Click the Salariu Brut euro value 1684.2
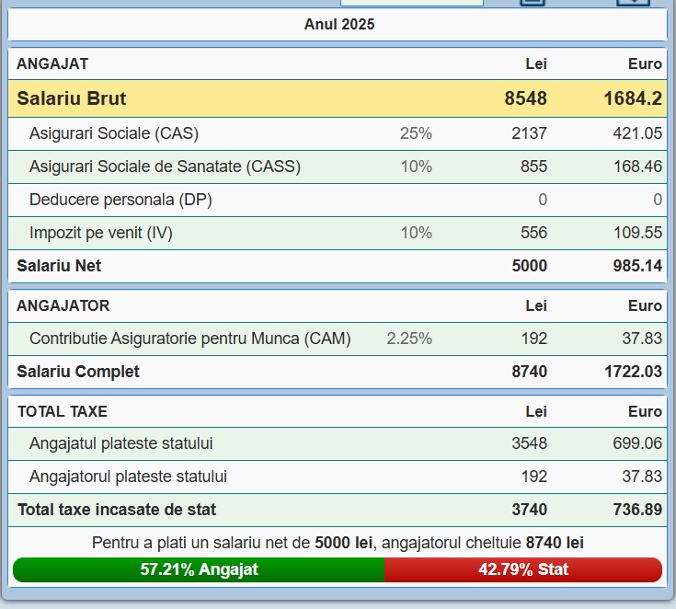 [633, 98]
